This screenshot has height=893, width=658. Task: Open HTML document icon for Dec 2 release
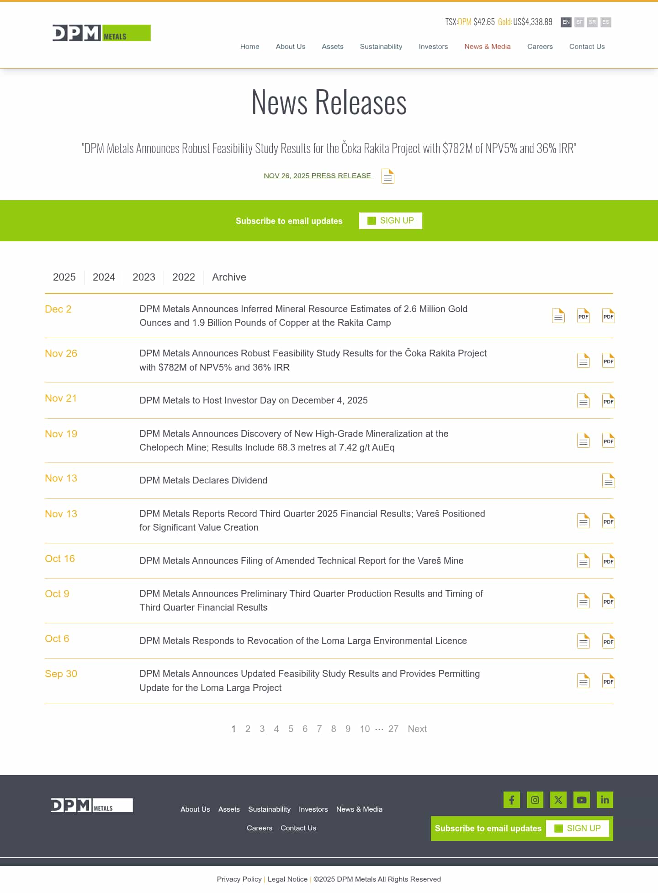(558, 316)
